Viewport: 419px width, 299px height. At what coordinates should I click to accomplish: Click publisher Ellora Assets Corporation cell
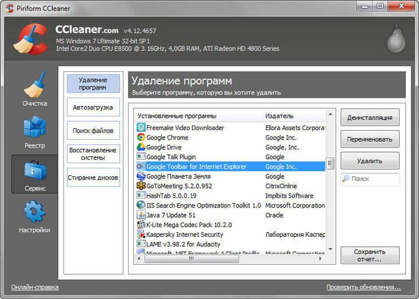(295, 128)
